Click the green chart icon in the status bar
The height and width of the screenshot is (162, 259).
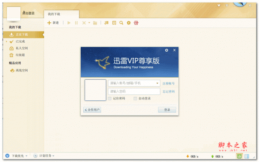[x=239, y=156]
